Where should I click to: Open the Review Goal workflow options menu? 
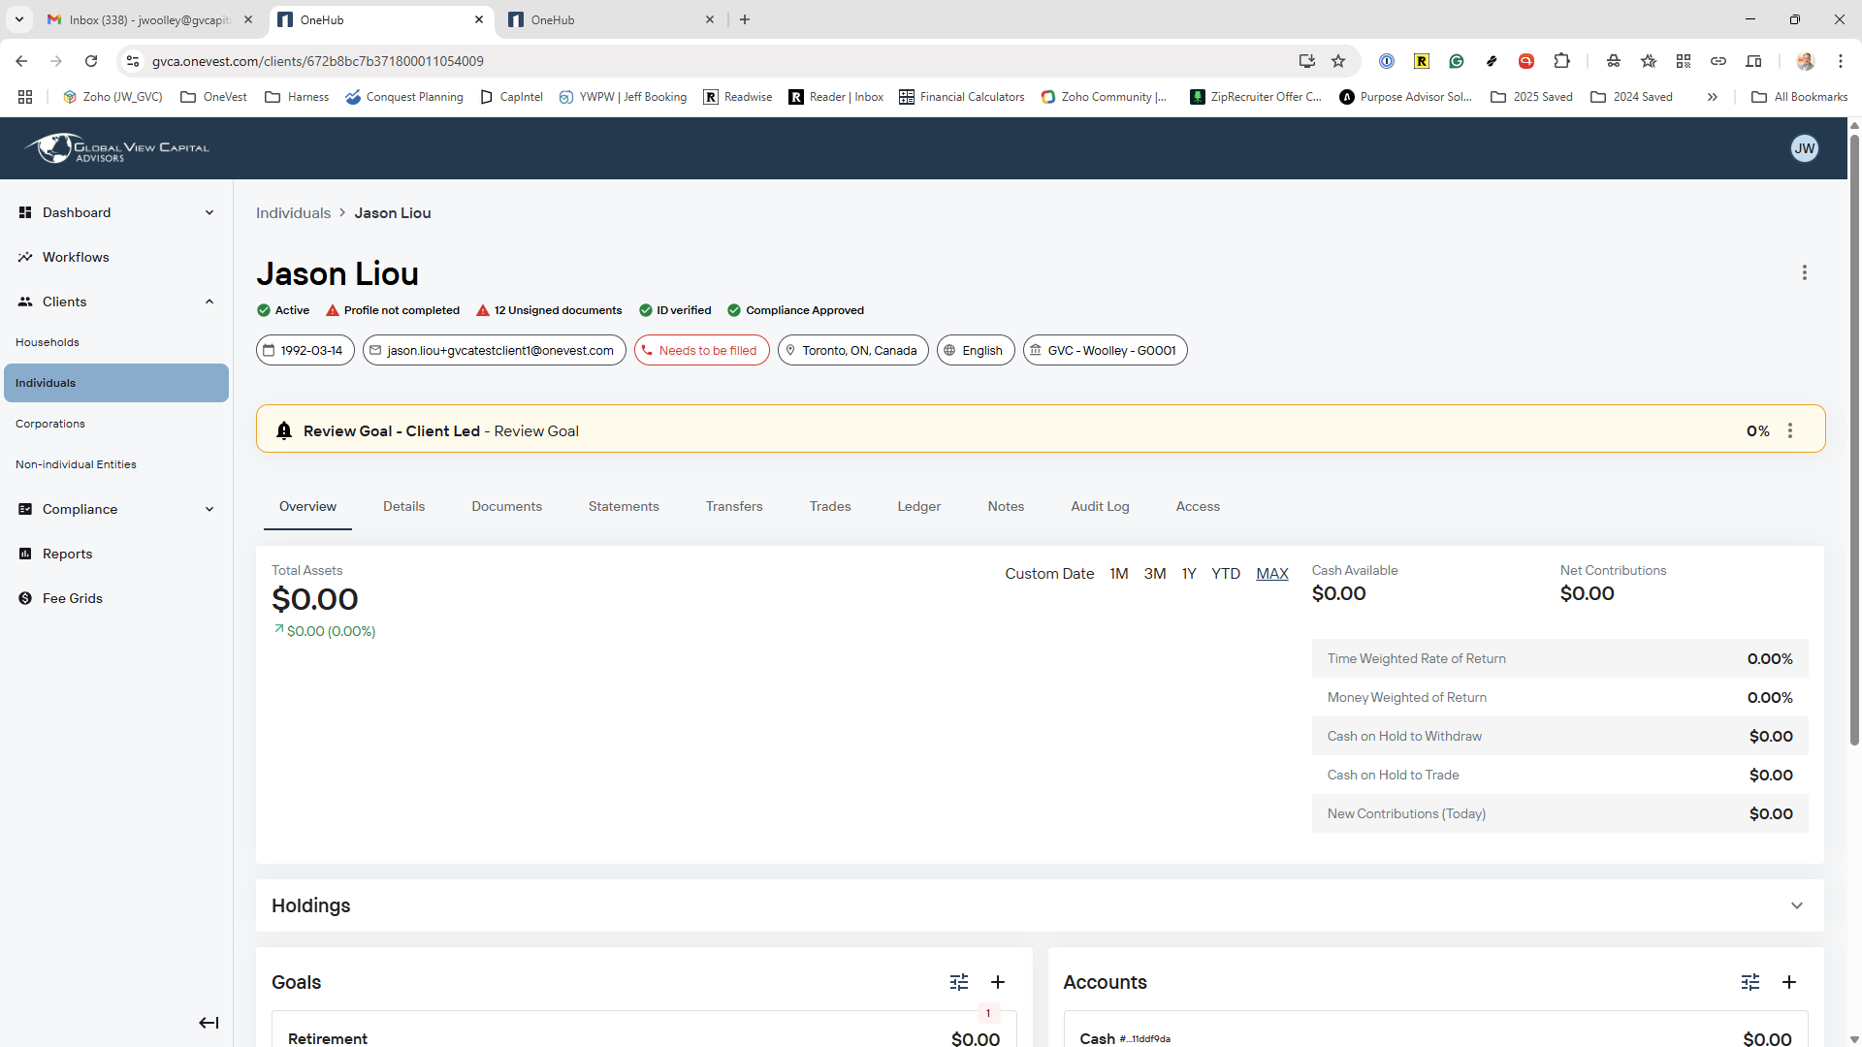tap(1790, 430)
